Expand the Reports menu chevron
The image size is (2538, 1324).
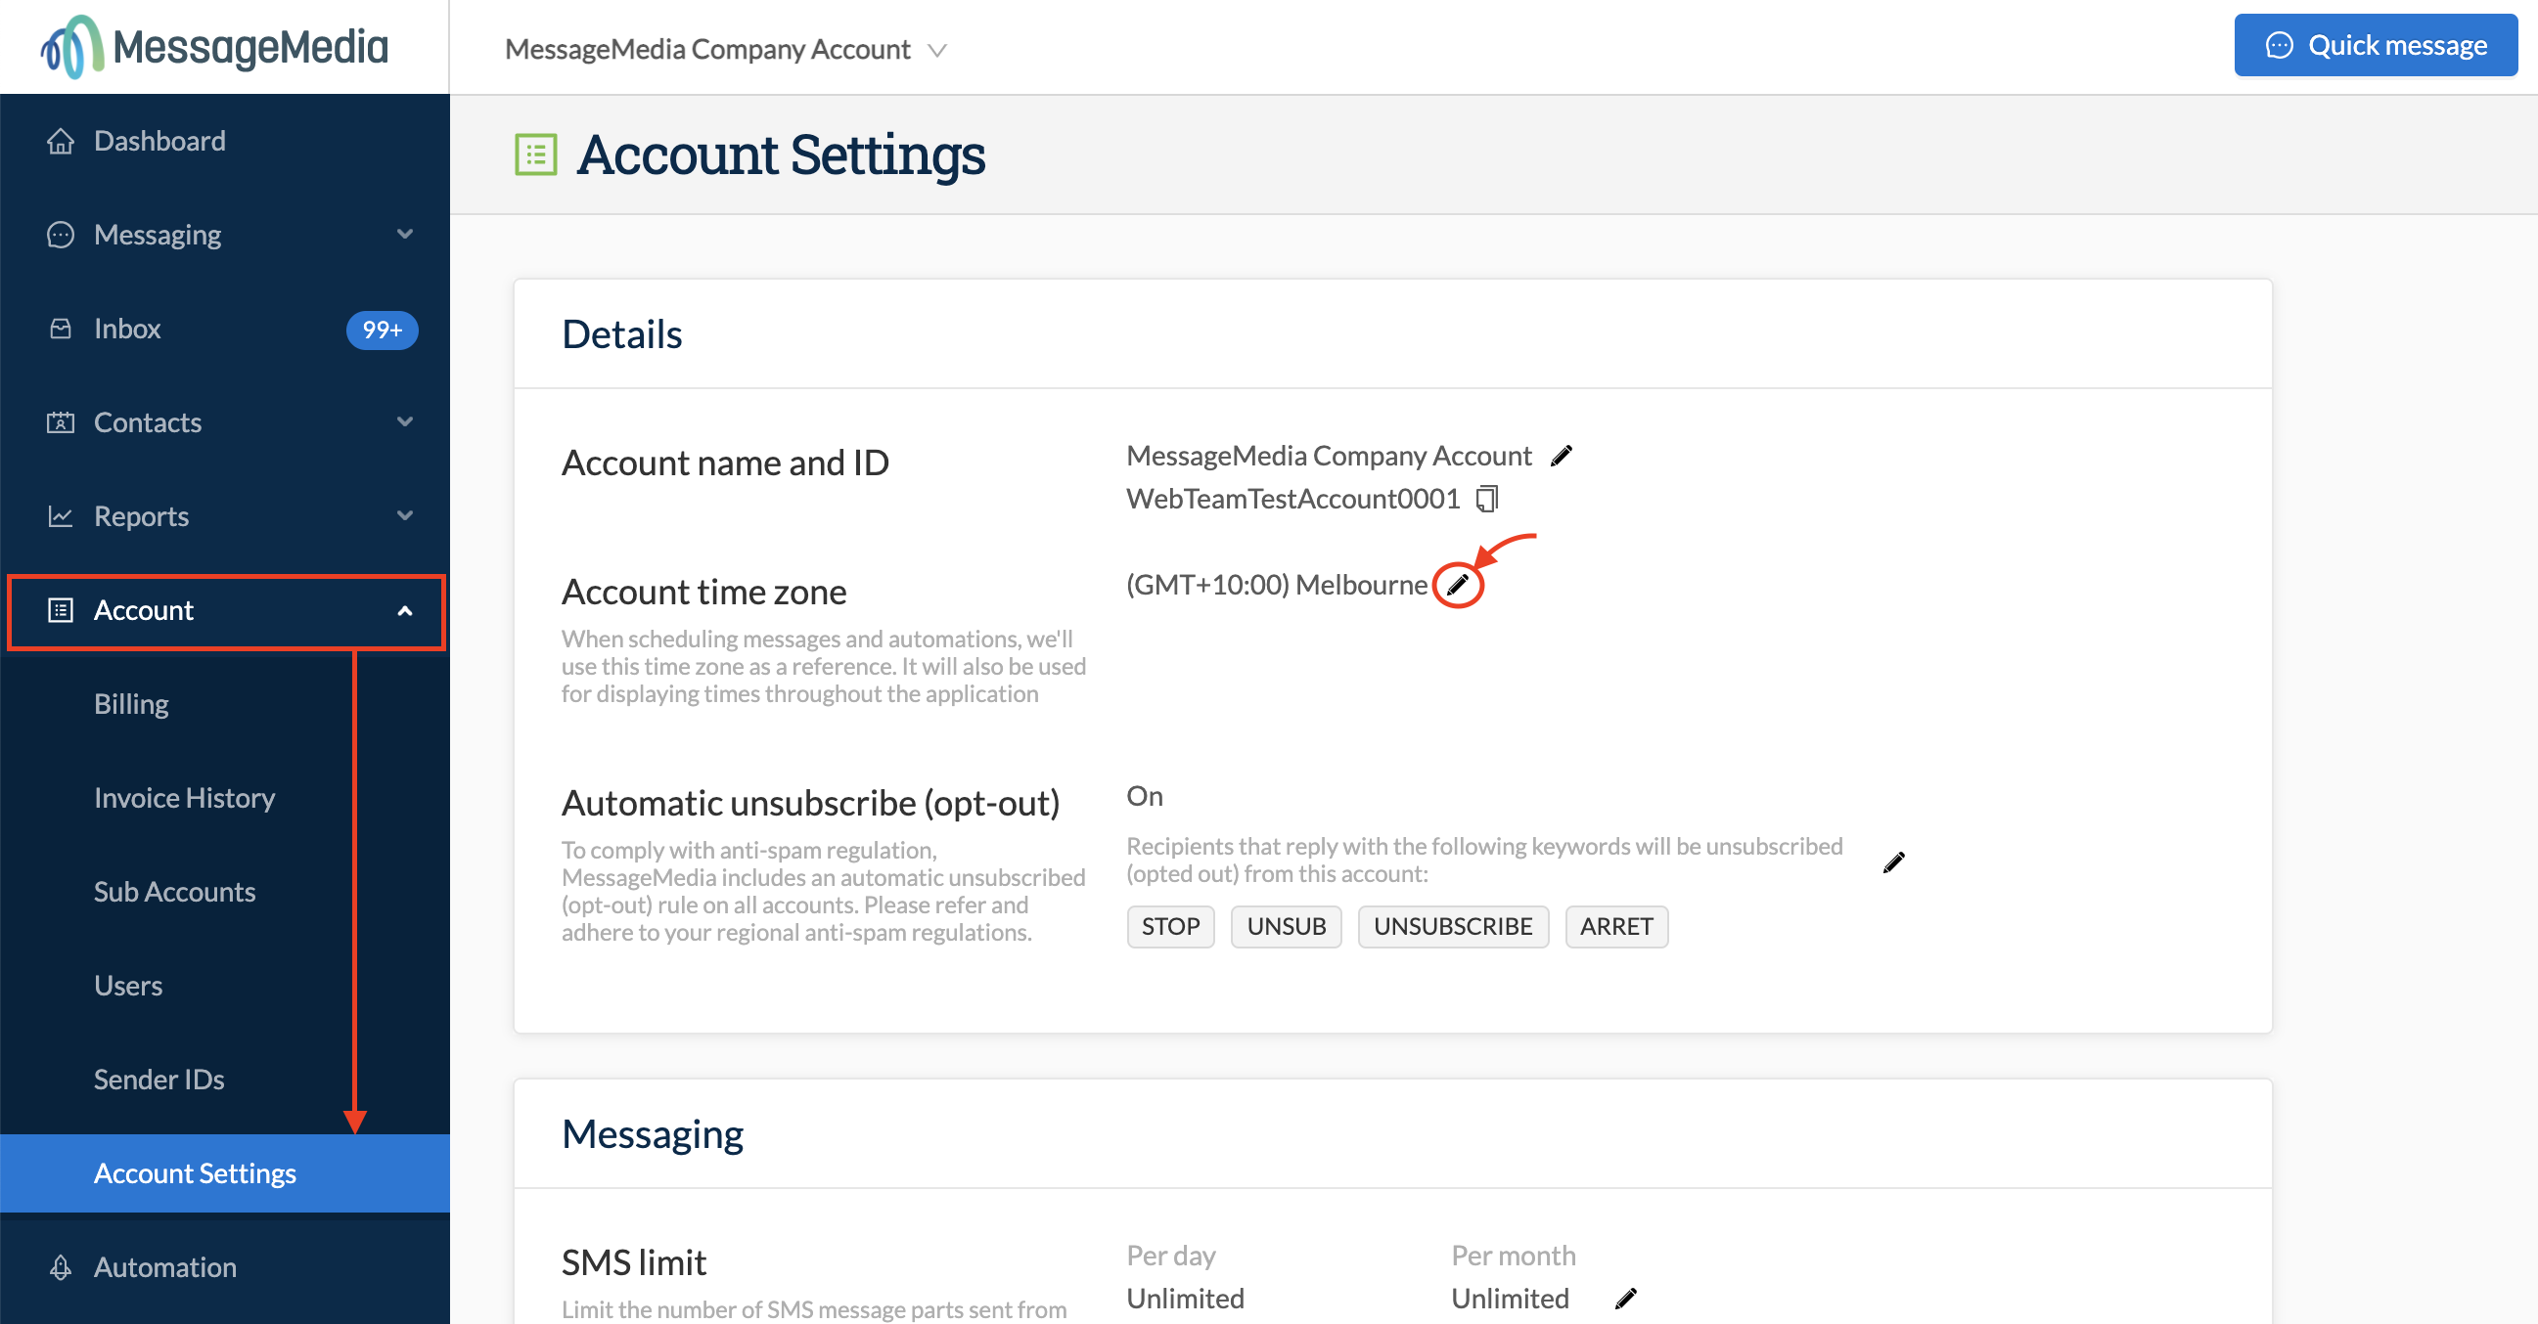[405, 516]
